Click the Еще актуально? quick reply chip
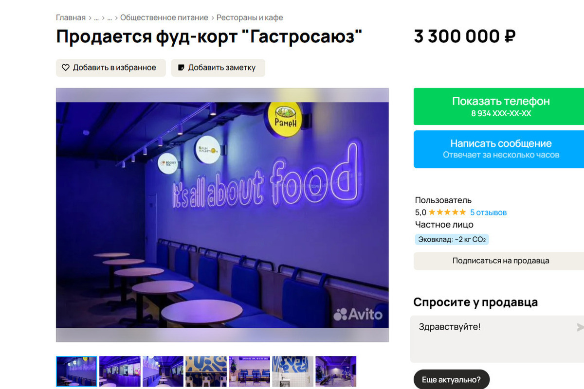The image size is (584, 389). tap(451, 379)
